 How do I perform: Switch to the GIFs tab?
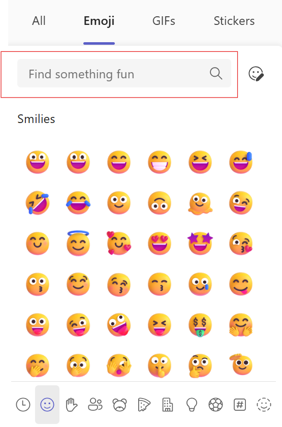click(164, 21)
